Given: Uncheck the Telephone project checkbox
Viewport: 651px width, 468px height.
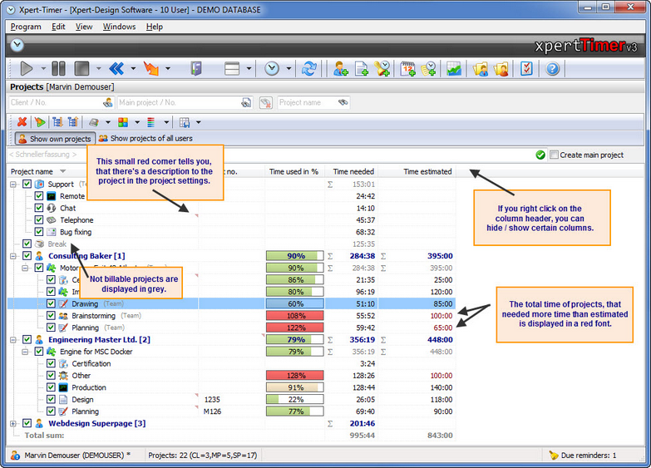Looking at the screenshot, I should (39, 219).
